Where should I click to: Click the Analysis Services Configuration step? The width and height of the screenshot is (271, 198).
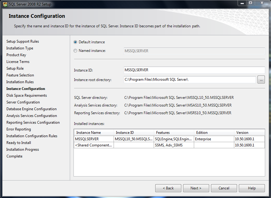[32, 116]
